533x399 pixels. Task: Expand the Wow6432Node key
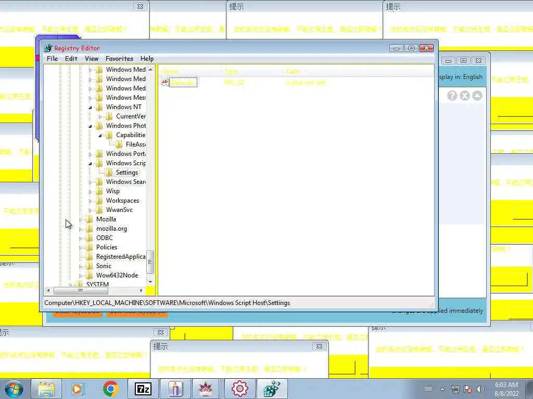(x=80, y=276)
